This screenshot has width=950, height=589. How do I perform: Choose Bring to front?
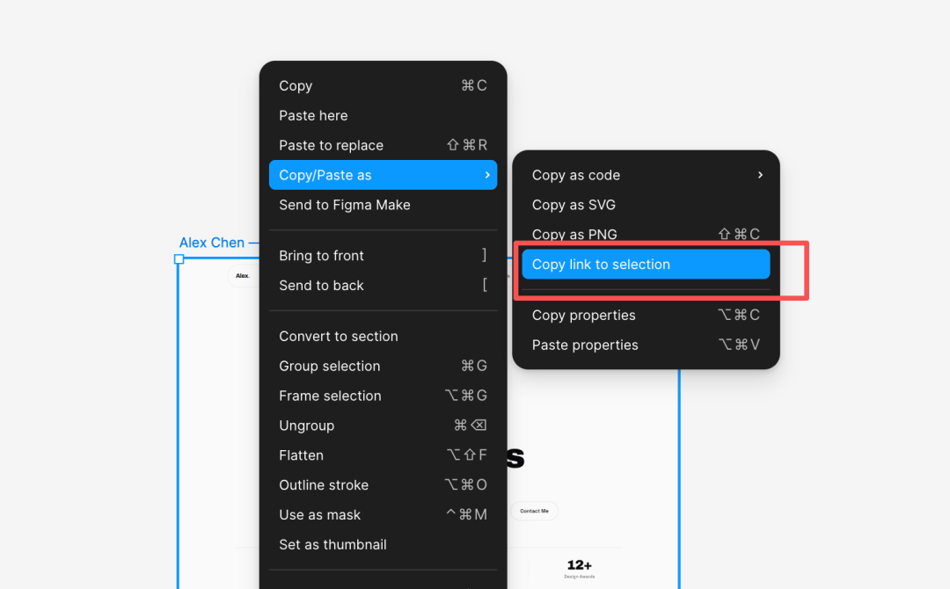point(383,256)
